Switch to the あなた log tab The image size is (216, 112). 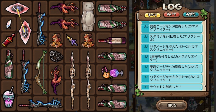pos(191,15)
